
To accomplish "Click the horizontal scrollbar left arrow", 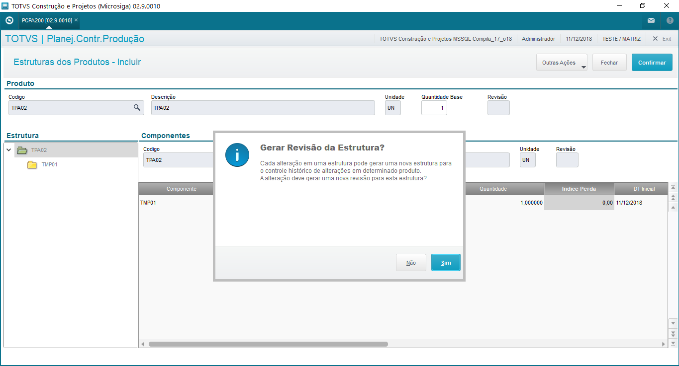I will click(143, 344).
